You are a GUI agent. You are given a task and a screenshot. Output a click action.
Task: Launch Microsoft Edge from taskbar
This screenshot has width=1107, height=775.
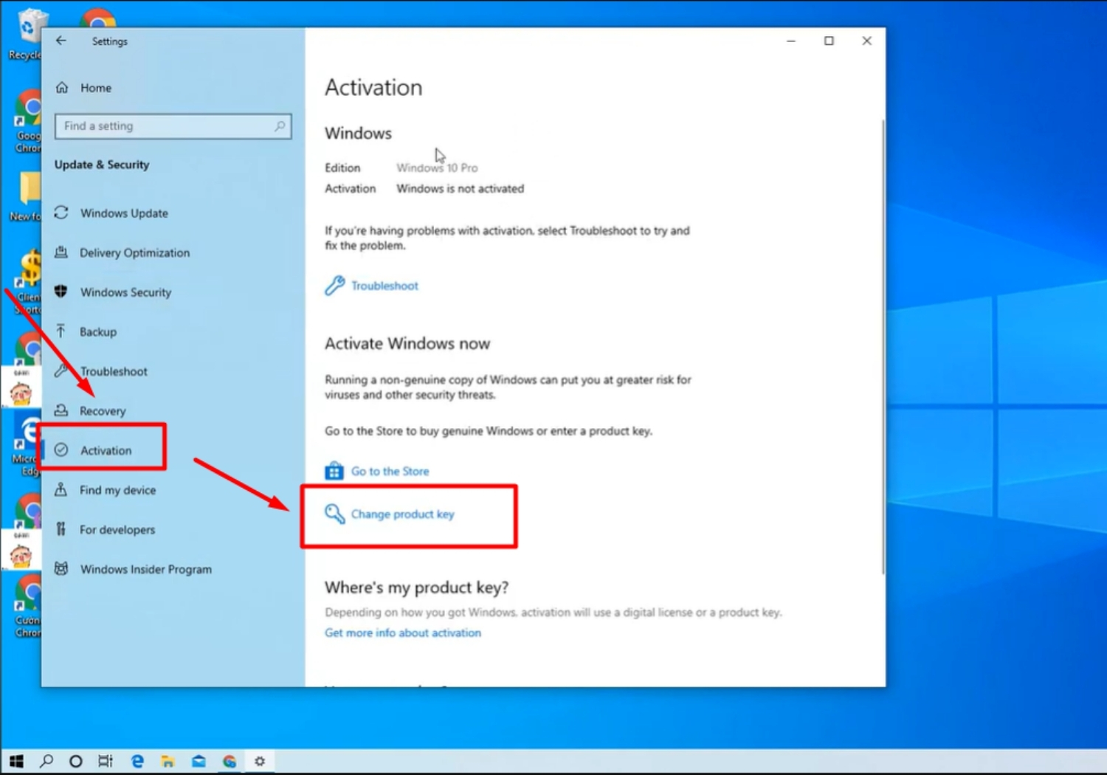click(x=137, y=761)
